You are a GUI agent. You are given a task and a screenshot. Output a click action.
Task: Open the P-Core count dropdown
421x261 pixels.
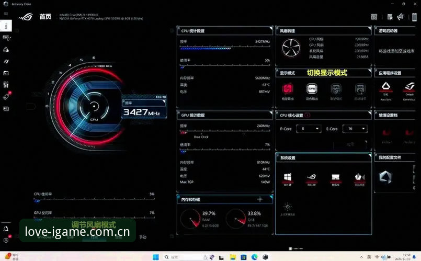pos(309,129)
